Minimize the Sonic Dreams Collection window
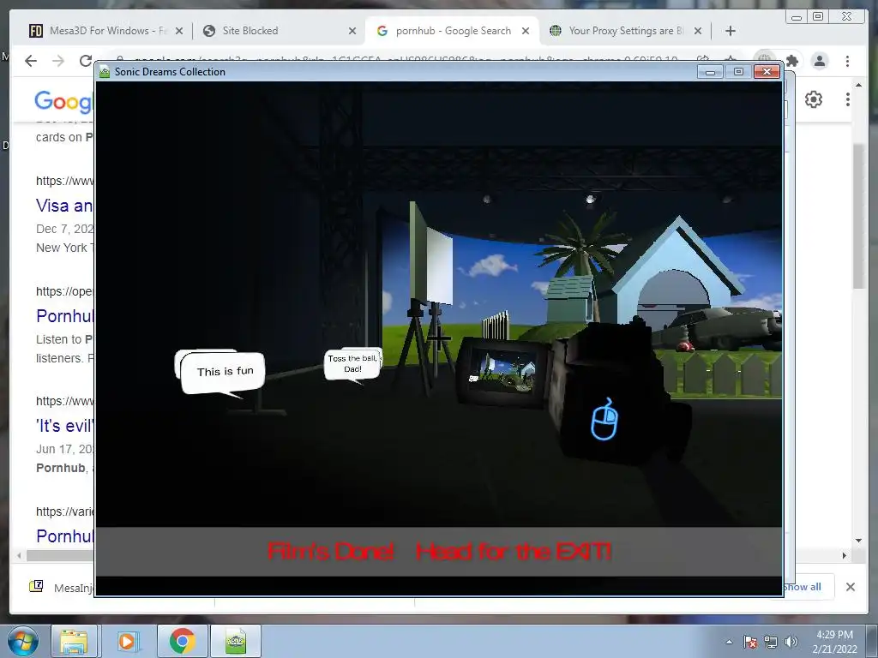Screen dimensions: 878x658 coord(710,72)
